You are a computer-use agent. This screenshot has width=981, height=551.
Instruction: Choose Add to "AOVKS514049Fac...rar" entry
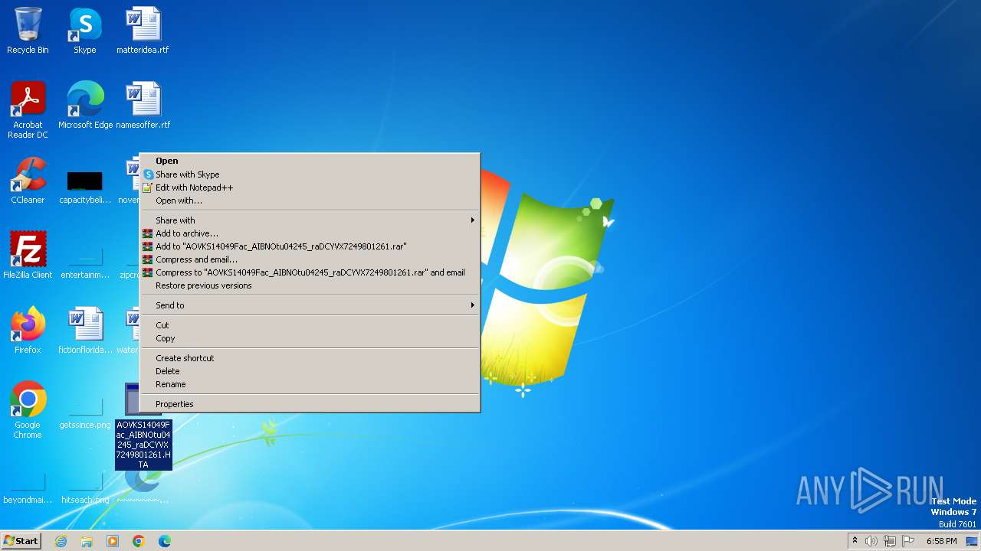(310, 246)
